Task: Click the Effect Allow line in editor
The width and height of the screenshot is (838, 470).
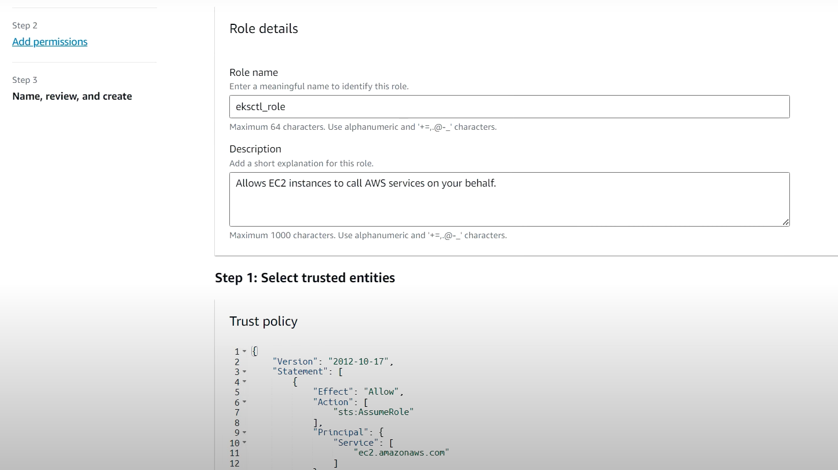Action: click(x=358, y=392)
